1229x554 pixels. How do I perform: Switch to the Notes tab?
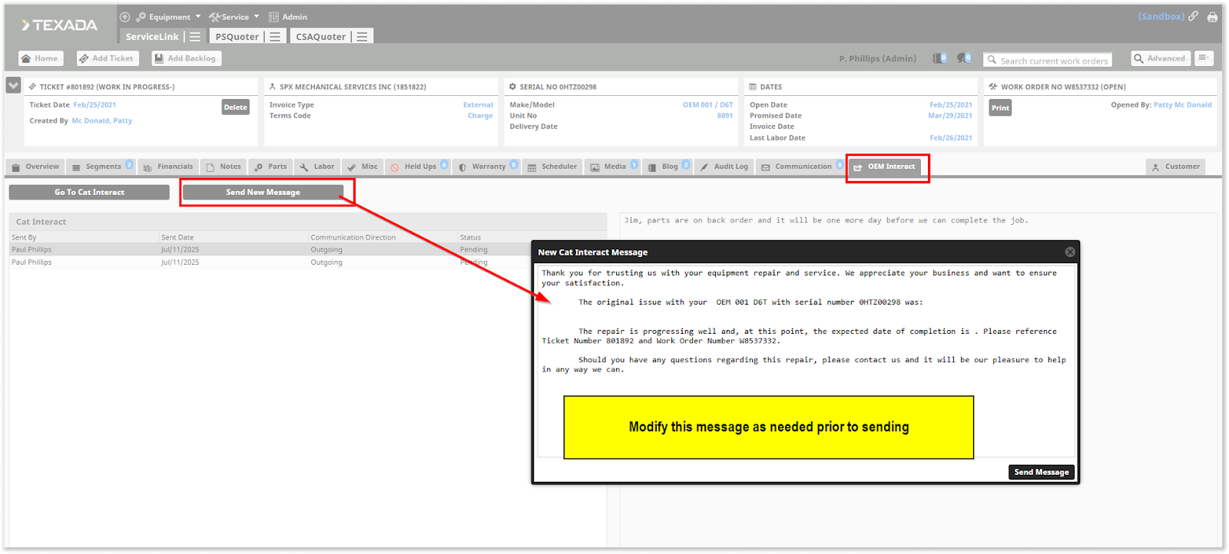click(x=224, y=167)
